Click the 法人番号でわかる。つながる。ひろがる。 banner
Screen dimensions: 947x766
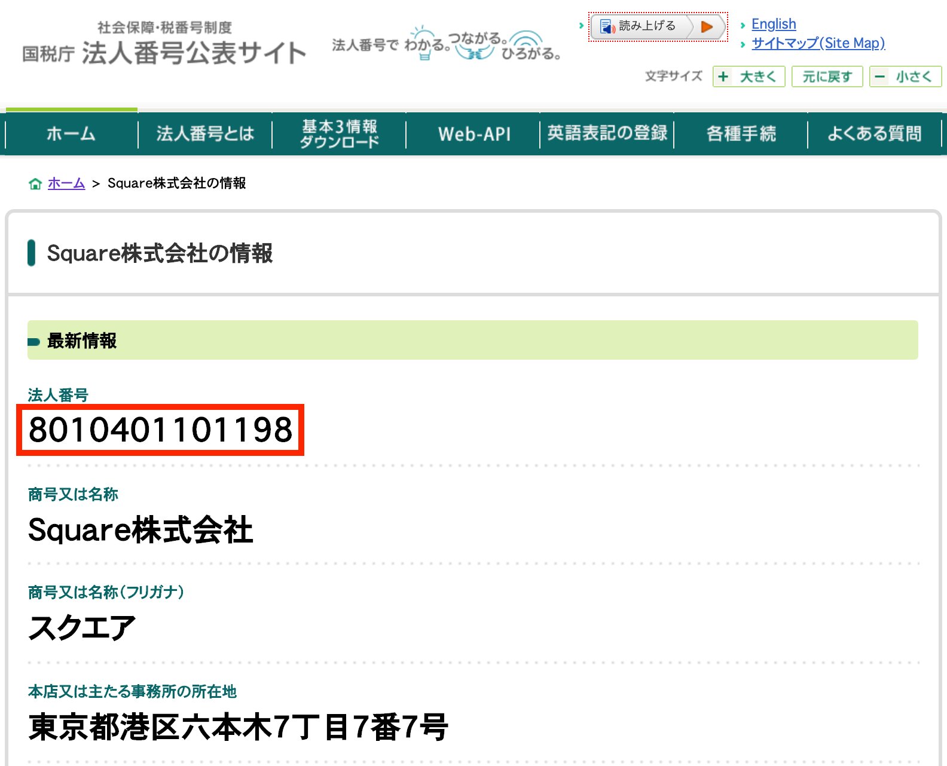pos(447,44)
